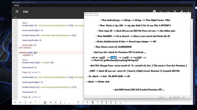Click the highlighted '->t()Z' text in Notepad
Viewport: 197px width, 110px height.
114,57
